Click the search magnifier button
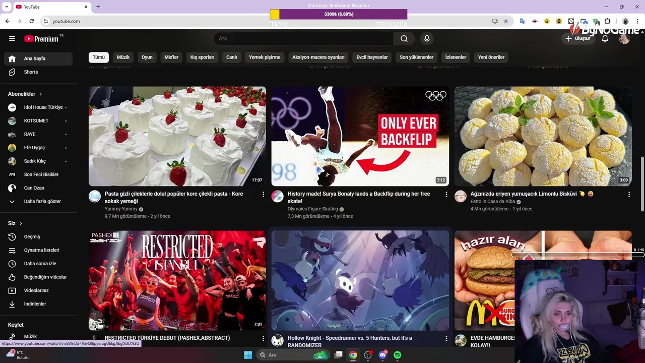The width and height of the screenshot is (645, 363). (404, 39)
